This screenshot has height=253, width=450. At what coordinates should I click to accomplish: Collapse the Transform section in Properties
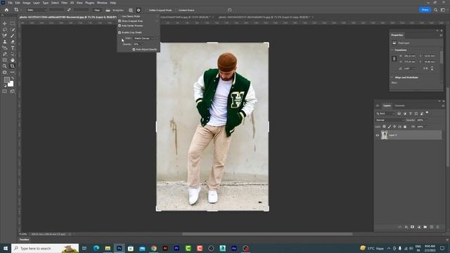click(x=392, y=50)
